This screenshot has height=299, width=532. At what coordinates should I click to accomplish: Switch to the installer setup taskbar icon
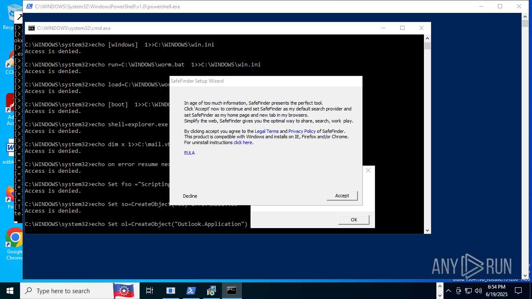(212, 291)
